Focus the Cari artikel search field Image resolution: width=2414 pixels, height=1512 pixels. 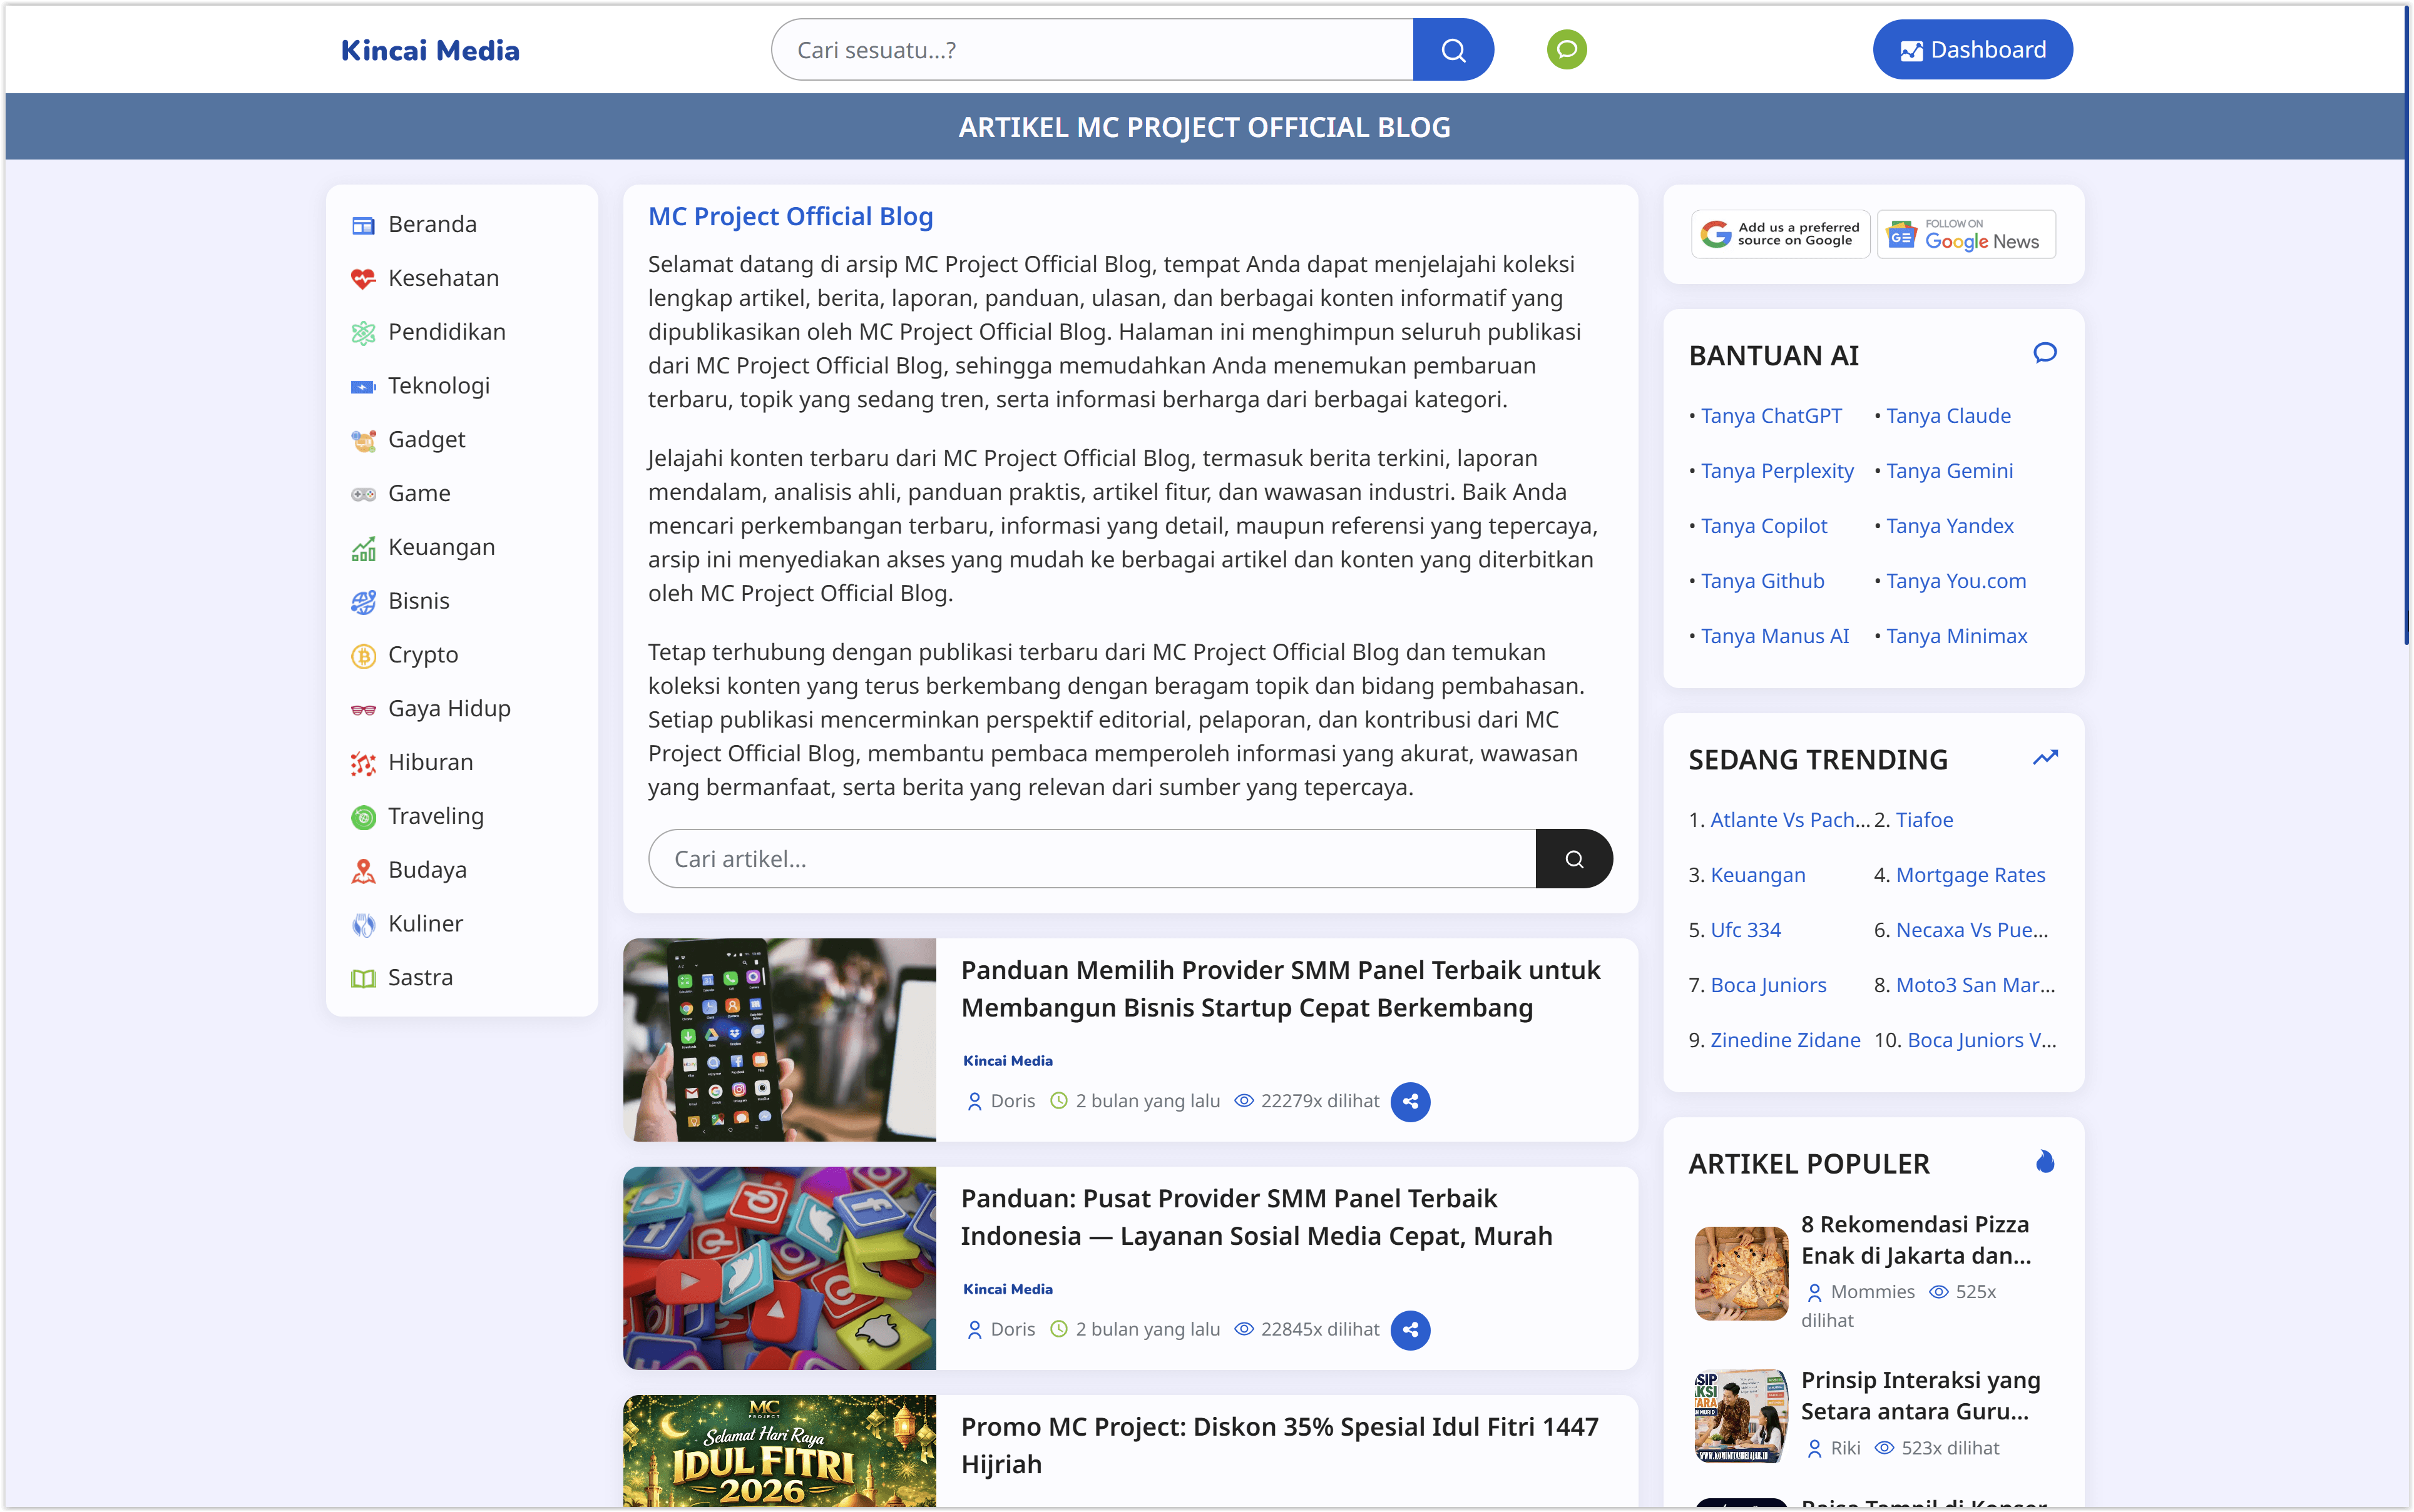[1092, 859]
